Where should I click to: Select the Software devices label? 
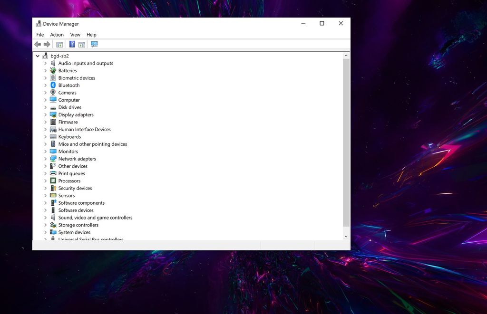pos(76,210)
